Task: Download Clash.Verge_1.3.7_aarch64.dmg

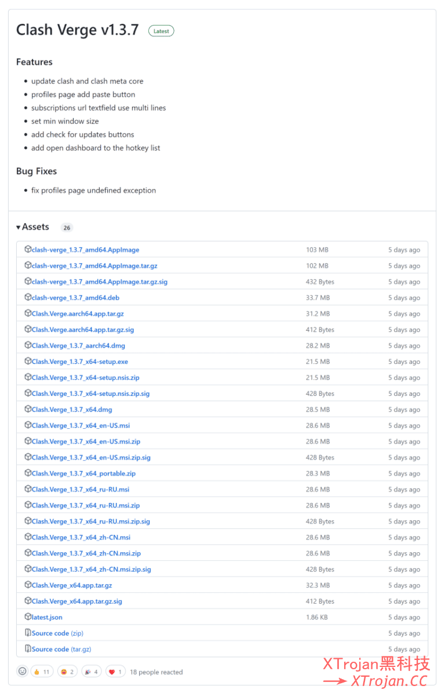Action: tap(78, 346)
